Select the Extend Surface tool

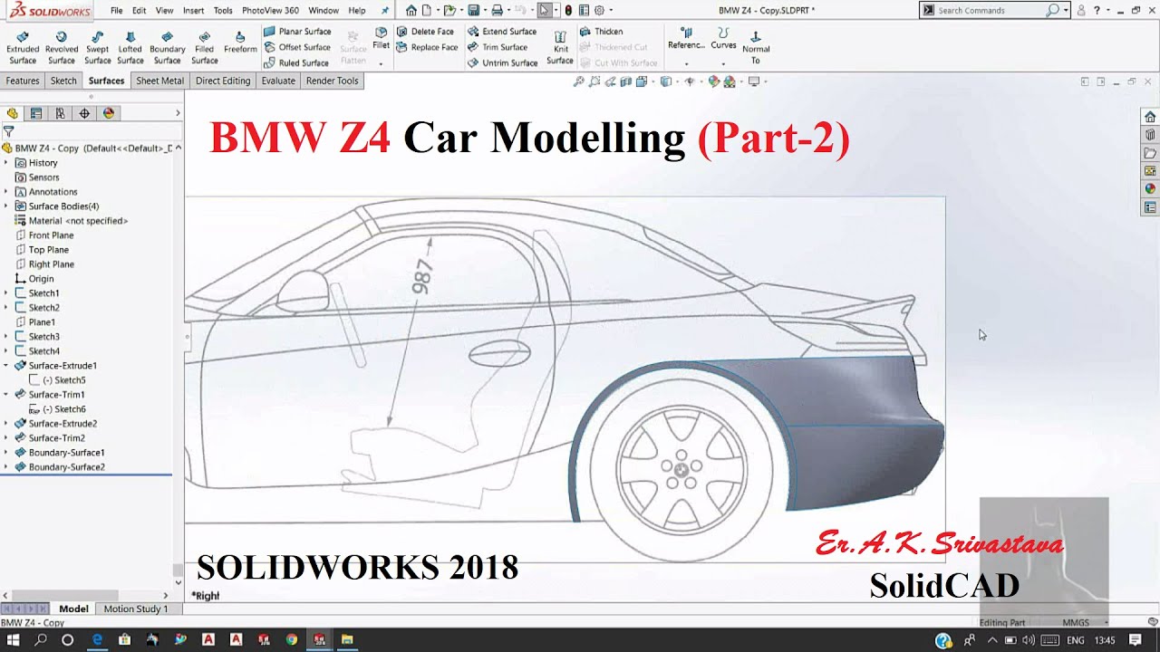[503, 32]
